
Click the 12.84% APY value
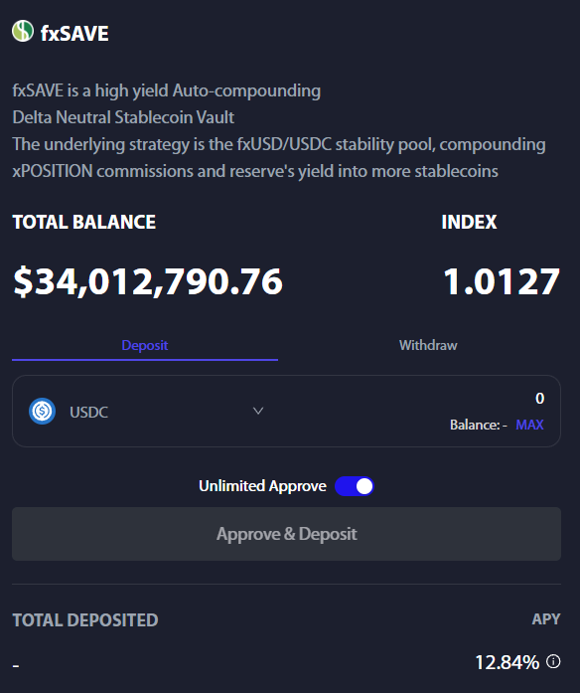pos(507,662)
